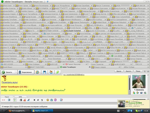Click contact's baby avatar photo
Viewport: 150px width, 113px height.
tap(139, 81)
